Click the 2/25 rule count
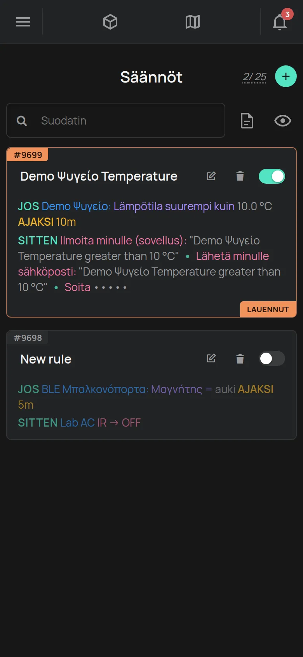 coord(254,77)
